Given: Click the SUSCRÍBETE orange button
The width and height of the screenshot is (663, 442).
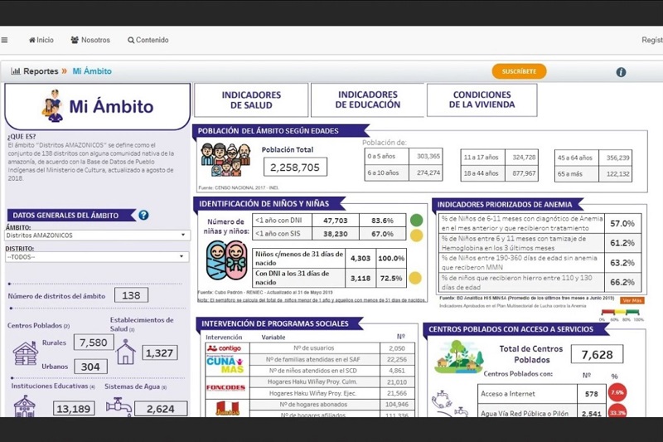Looking at the screenshot, I should [x=519, y=71].
